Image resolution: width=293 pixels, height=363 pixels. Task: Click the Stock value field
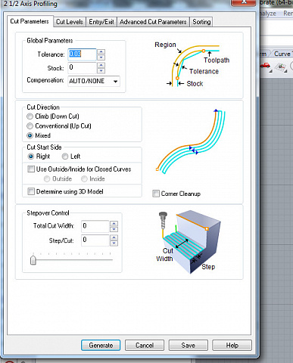pyautogui.click(x=82, y=67)
